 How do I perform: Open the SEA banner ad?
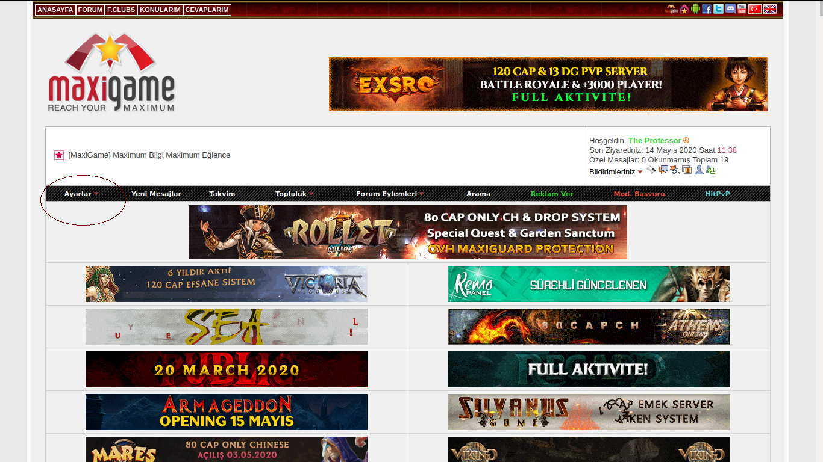[227, 327]
